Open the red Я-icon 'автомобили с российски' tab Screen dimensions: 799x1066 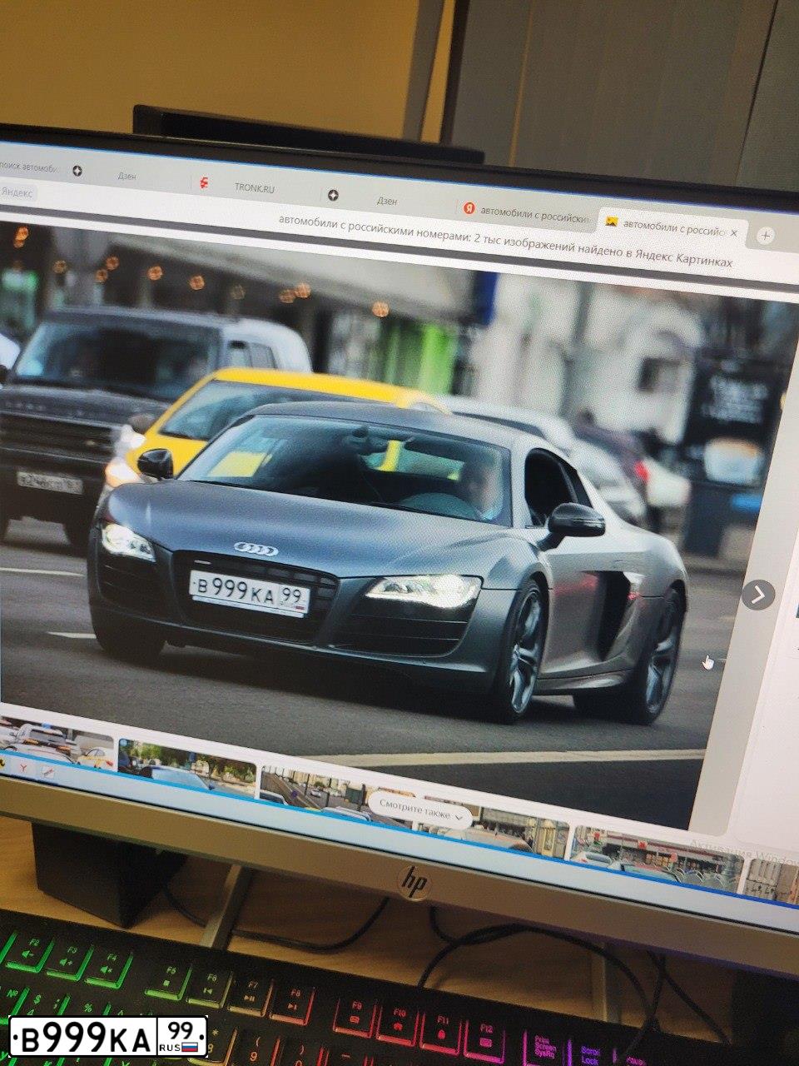pos(526,214)
